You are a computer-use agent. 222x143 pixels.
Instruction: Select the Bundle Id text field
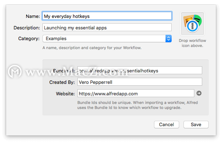(140, 70)
